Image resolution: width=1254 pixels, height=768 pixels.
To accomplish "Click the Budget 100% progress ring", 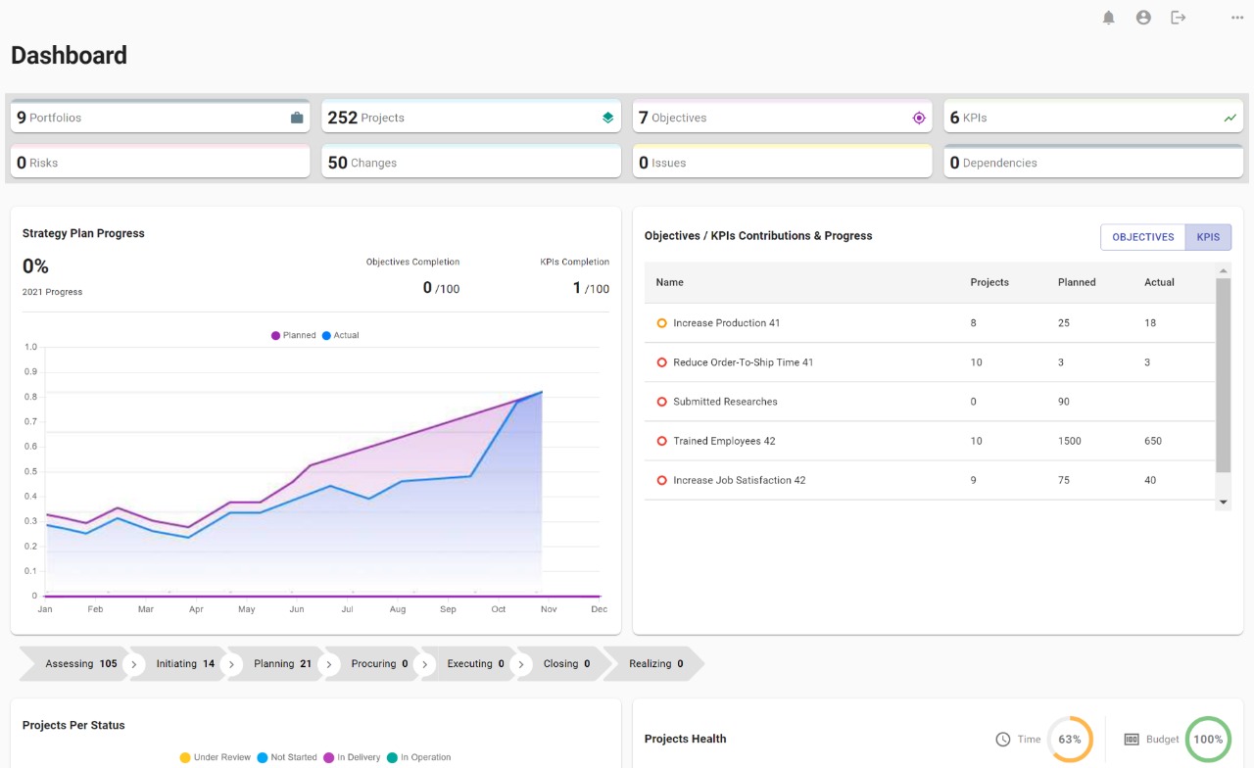I will [x=1208, y=740].
